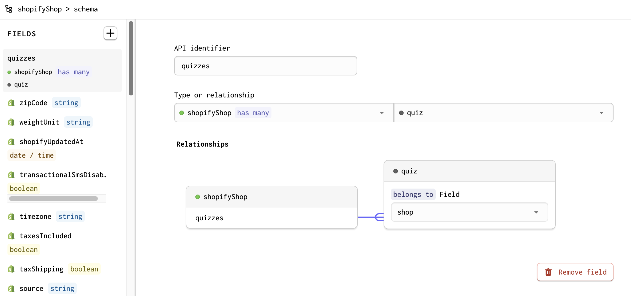Click string tag next to zipCode
The width and height of the screenshot is (631, 296).
tap(66, 103)
